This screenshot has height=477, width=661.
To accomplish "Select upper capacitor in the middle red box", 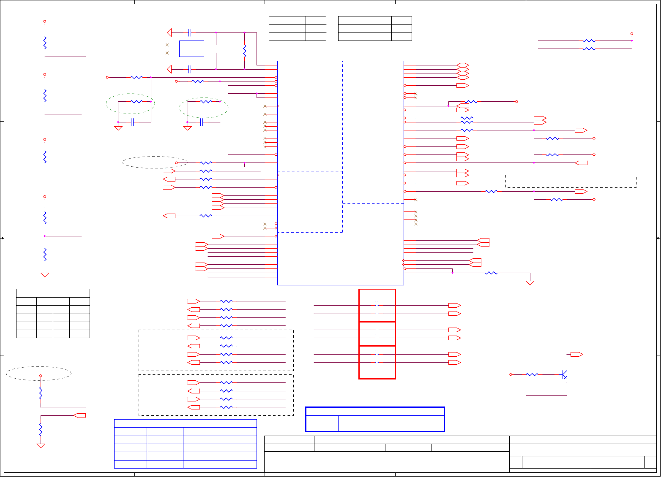I will [x=377, y=330].
